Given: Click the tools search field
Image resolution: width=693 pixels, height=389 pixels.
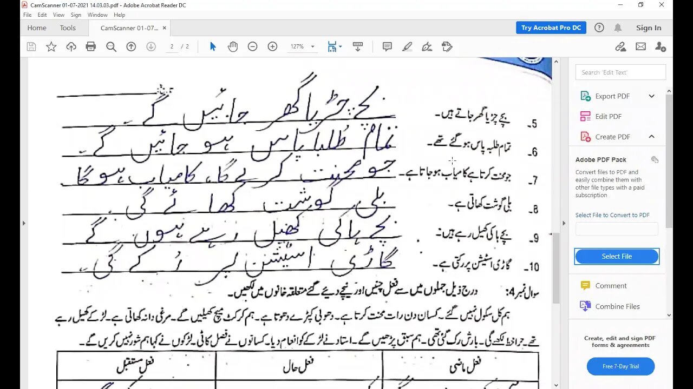Looking at the screenshot, I should click(620, 72).
